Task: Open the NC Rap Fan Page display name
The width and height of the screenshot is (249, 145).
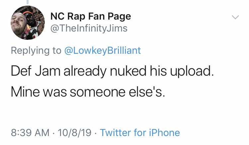Action: (x=90, y=16)
